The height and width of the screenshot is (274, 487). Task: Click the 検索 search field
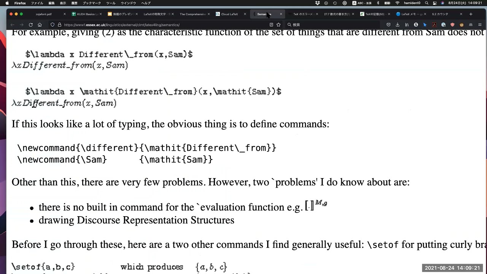333,25
